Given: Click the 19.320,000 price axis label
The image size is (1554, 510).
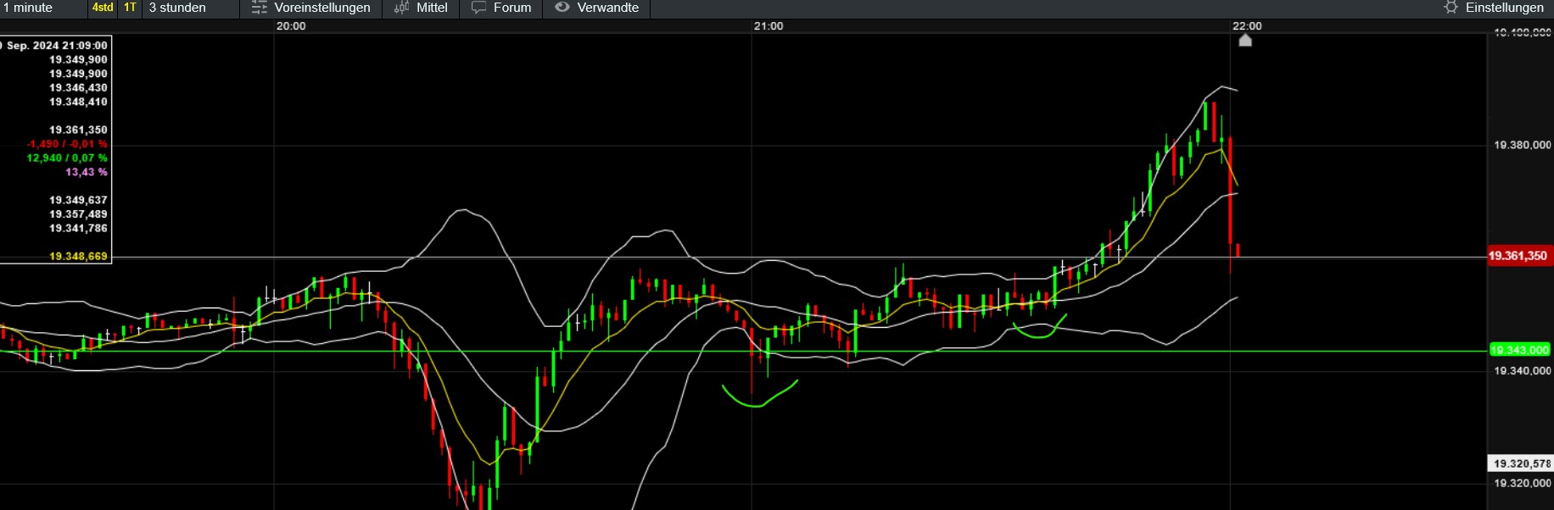Looking at the screenshot, I should tap(1522, 483).
